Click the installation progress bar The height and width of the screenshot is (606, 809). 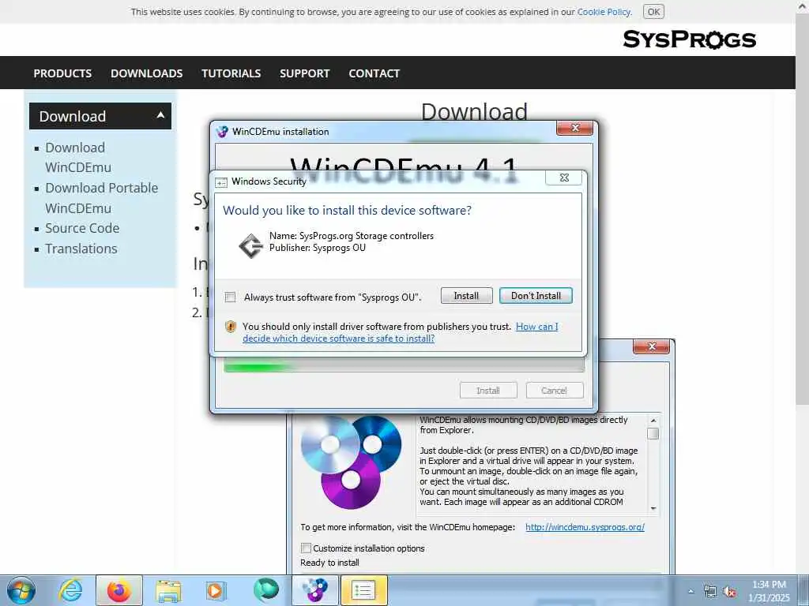click(404, 367)
